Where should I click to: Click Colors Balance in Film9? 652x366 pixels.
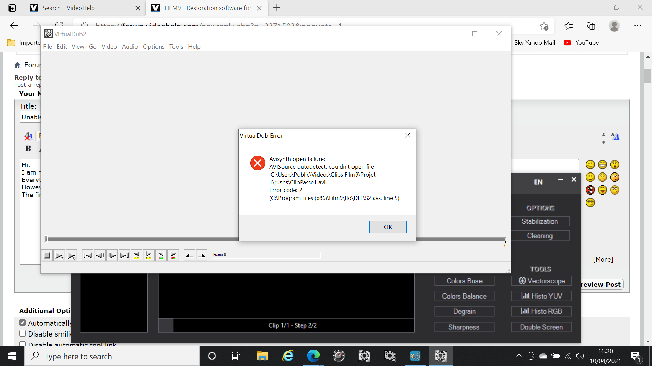point(464,296)
